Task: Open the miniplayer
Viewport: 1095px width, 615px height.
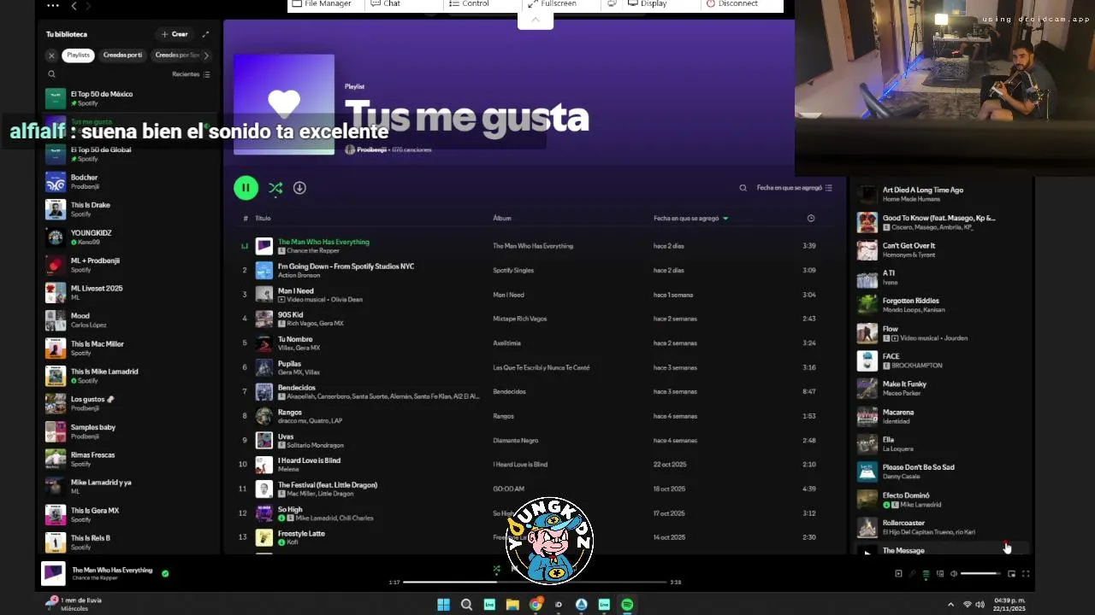Action: tap(1011, 574)
